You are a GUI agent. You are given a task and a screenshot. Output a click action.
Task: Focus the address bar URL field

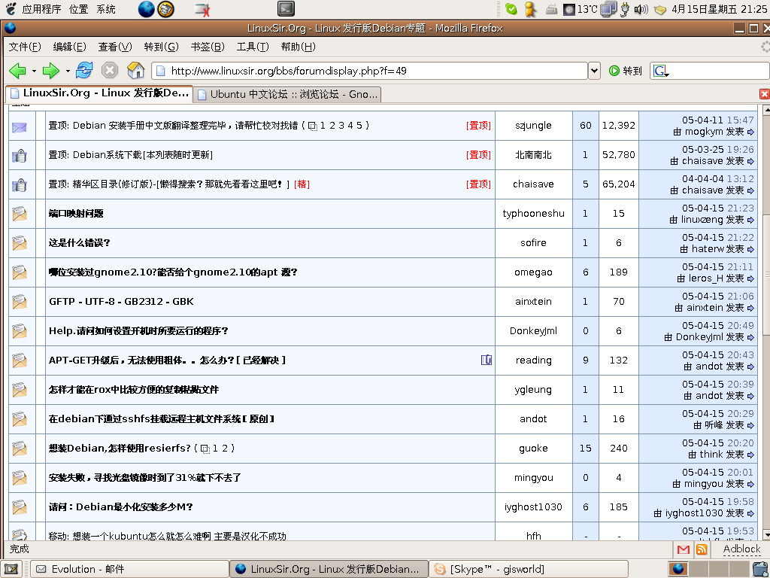[369, 71]
